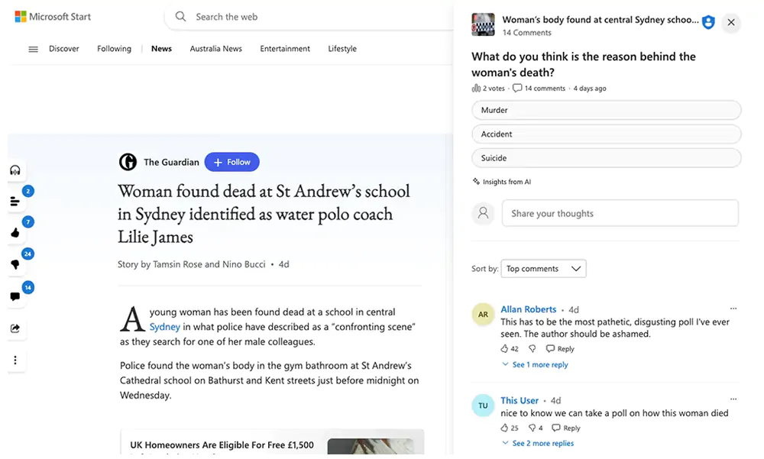The width and height of the screenshot is (764, 459).
Task: Select the News tab
Action: pyautogui.click(x=161, y=49)
